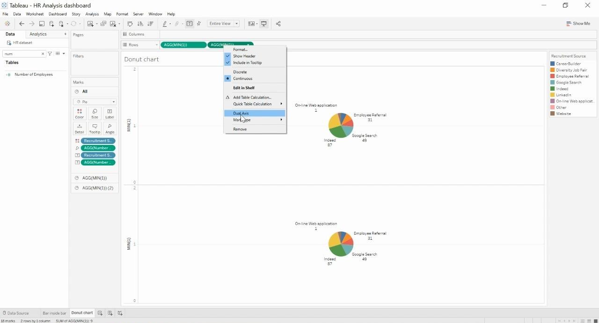599x323 pixels.
Task: Clear the search field with X
Action: coord(43,54)
